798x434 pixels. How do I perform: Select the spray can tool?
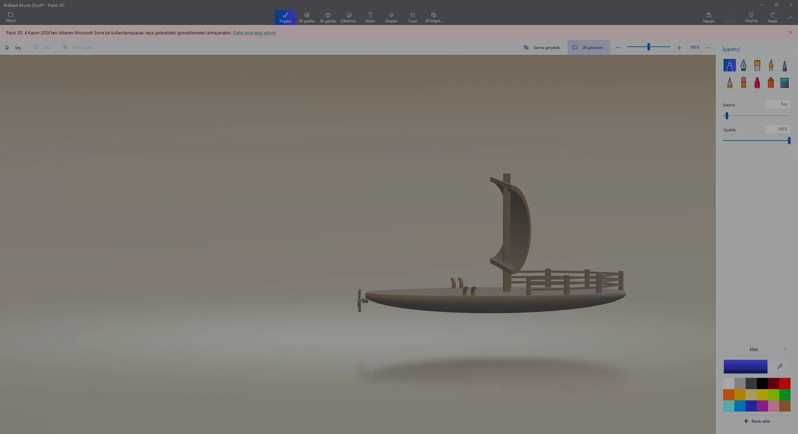(771, 83)
